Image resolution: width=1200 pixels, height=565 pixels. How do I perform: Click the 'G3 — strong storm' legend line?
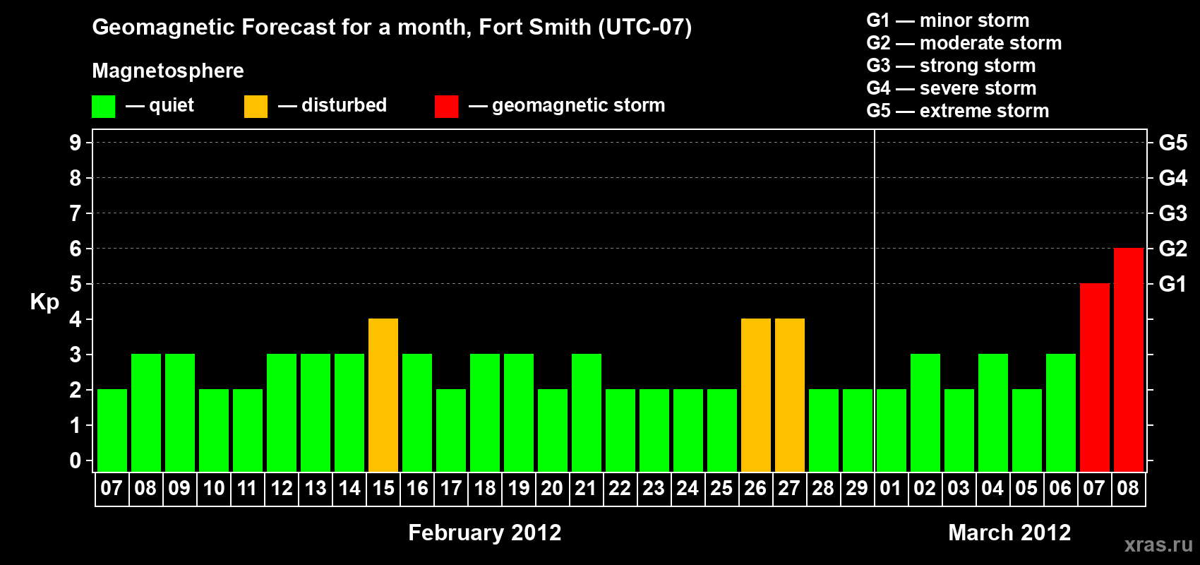(x=951, y=66)
